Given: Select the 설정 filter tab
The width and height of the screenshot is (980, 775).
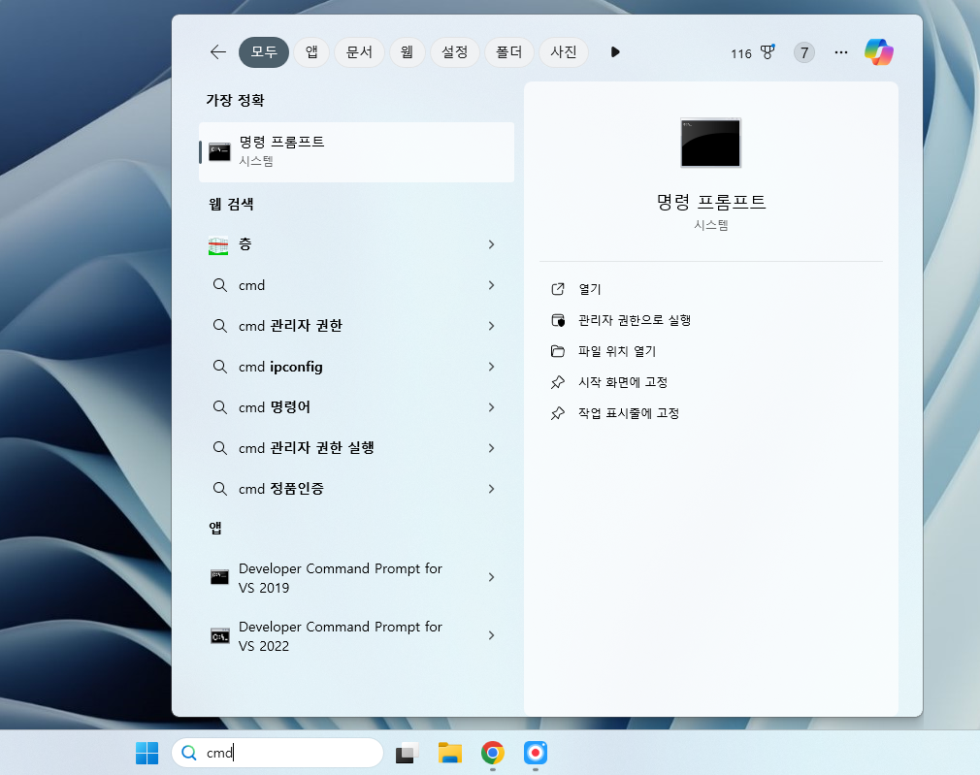Looking at the screenshot, I should (x=454, y=51).
